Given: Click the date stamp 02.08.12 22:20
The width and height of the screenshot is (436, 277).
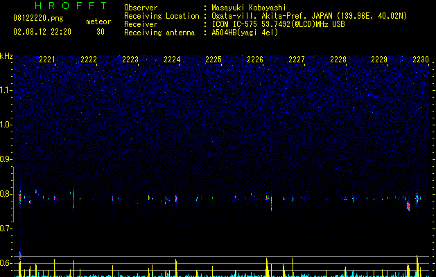Looking at the screenshot, I should 42,32.
